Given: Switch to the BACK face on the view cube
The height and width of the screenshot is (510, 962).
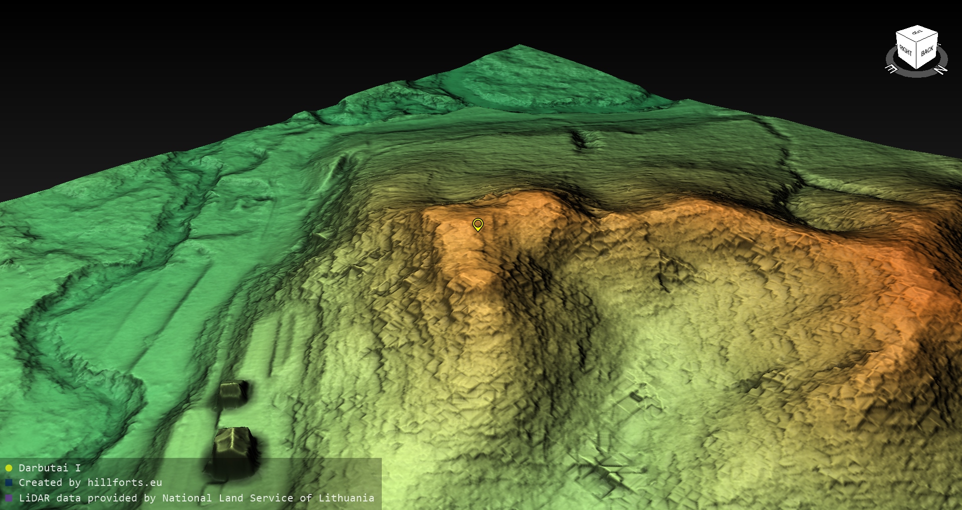Looking at the screenshot, I should pos(927,51).
